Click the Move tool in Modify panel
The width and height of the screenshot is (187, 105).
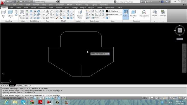pyautogui.click(x=64, y=11)
